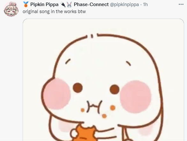Viewport: 187px width, 141px height.
Task: Click the bunny's left pink cheek
Action: click(x=57, y=94)
